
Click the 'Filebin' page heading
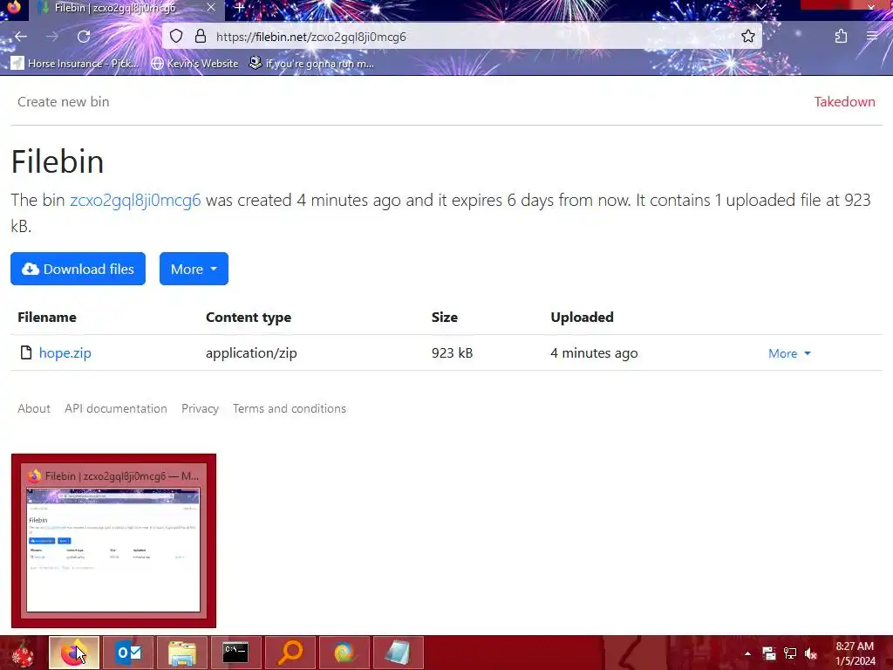[x=58, y=161]
